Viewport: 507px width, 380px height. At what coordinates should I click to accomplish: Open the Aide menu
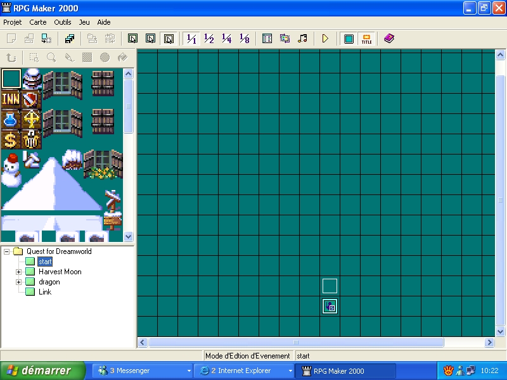pos(104,22)
